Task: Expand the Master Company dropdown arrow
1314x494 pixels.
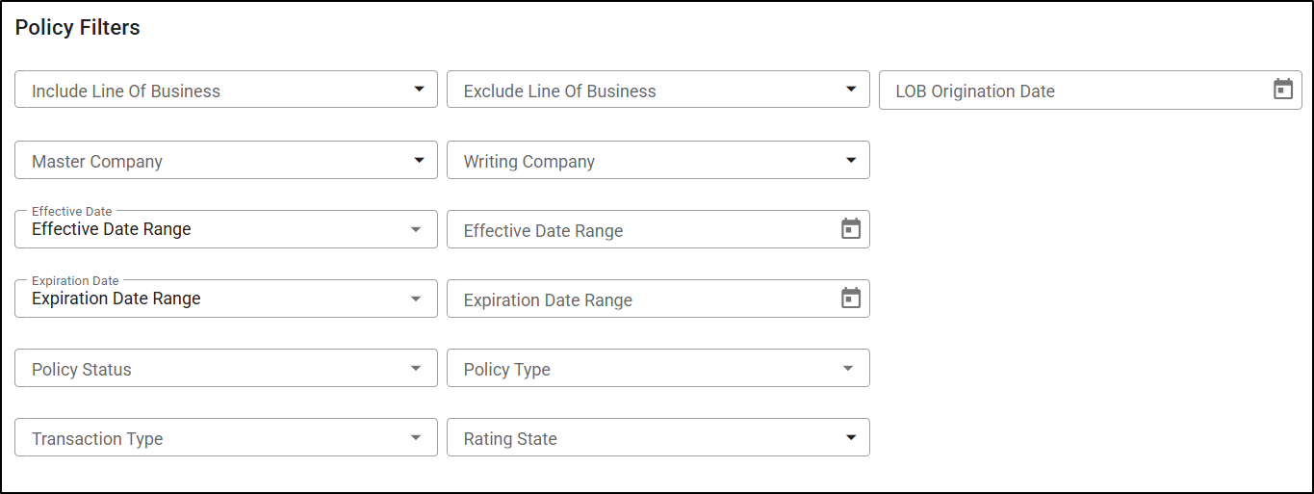Action: pos(419,160)
